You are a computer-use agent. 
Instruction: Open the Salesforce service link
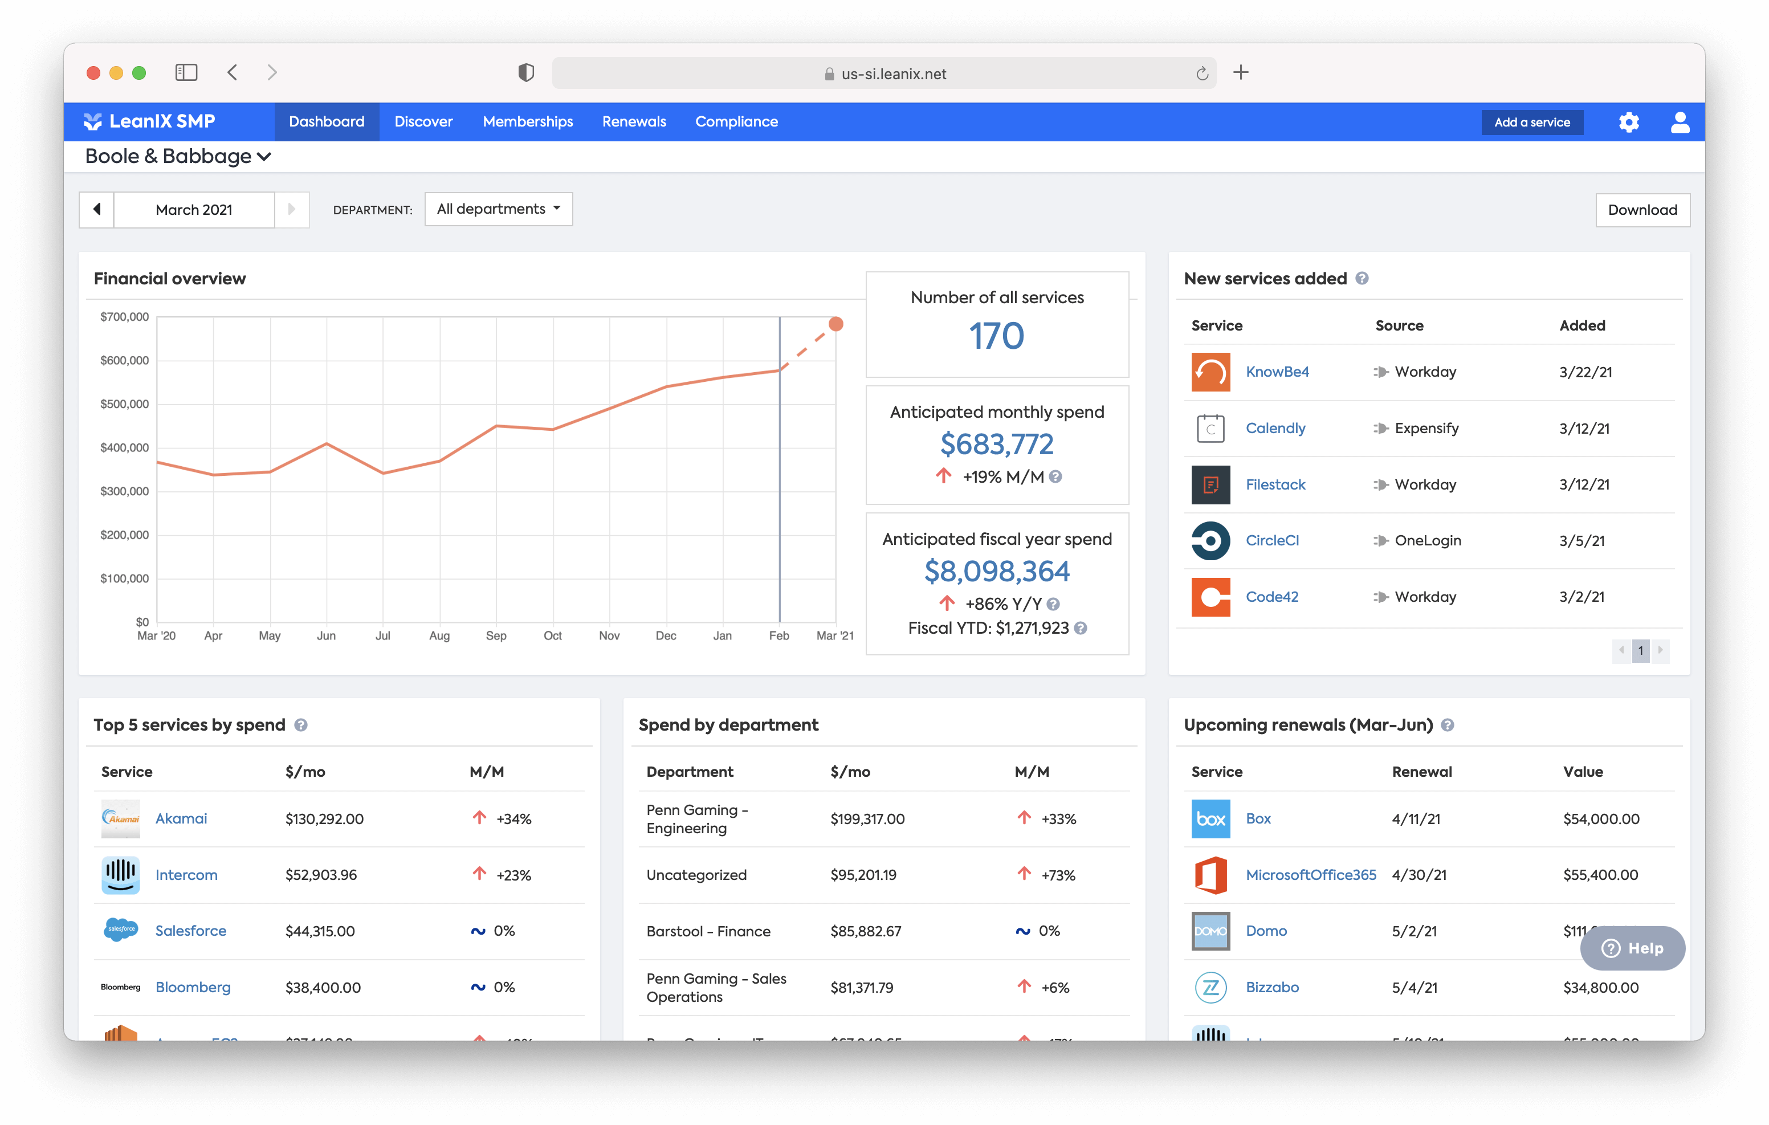tap(190, 930)
